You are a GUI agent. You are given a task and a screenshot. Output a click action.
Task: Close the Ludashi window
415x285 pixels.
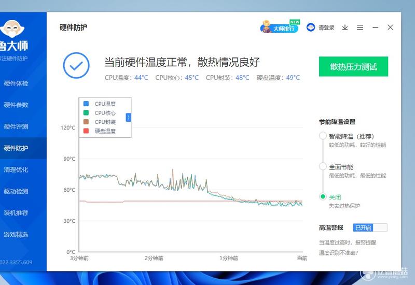click(x=390, y=27)
